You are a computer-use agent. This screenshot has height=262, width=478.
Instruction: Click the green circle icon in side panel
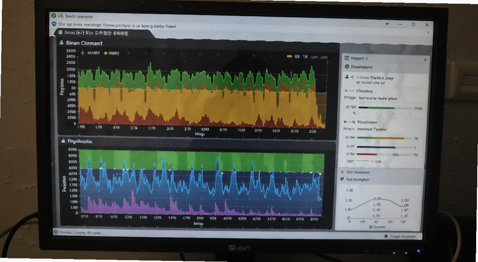click(x=347, y=67)
